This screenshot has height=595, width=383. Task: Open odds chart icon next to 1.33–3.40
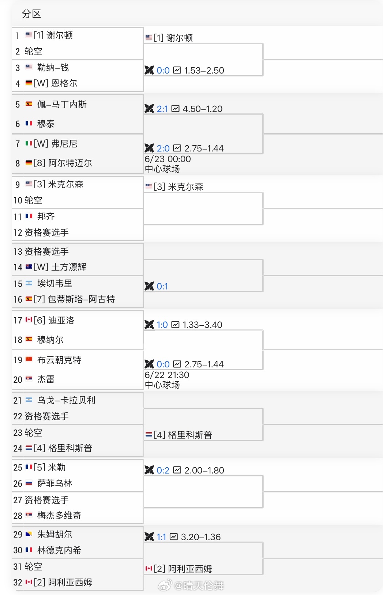pos(176,324)
